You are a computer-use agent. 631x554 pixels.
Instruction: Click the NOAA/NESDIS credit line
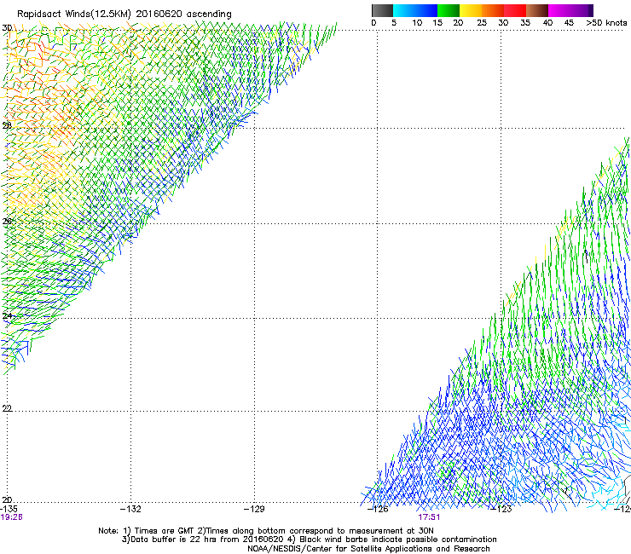tap(368, 549)
